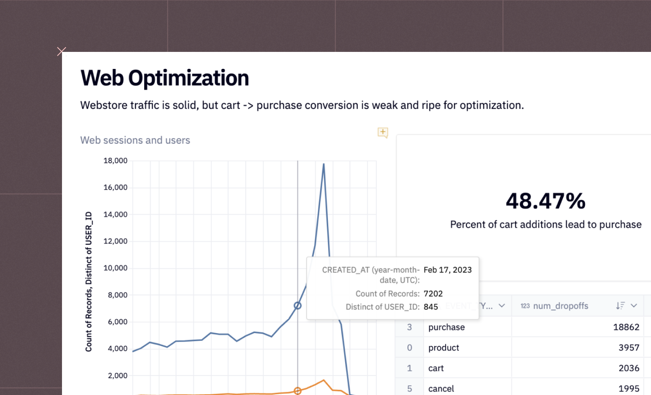Click the Feb 17, 2023 tooltip date

click(x=448, y=270)
